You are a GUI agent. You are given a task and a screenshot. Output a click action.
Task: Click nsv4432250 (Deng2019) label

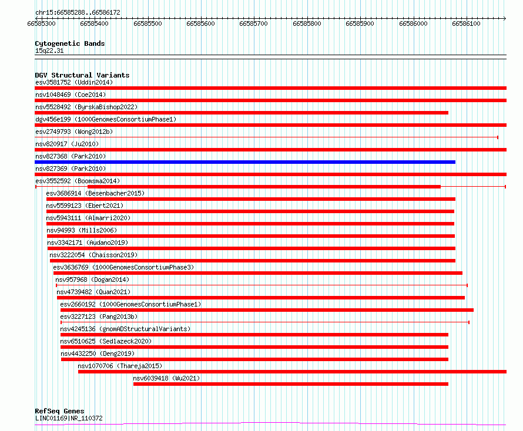(98, 353)
